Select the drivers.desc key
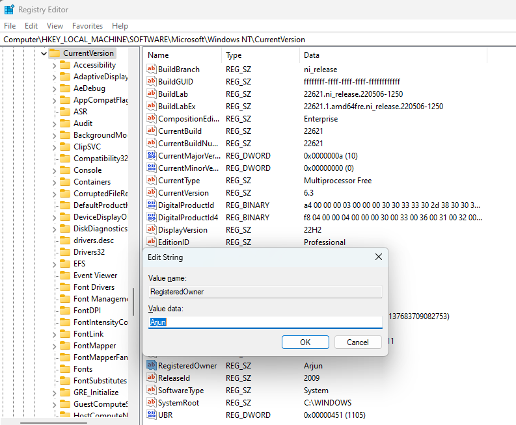 pyautogui.click(x=94, y=240)
